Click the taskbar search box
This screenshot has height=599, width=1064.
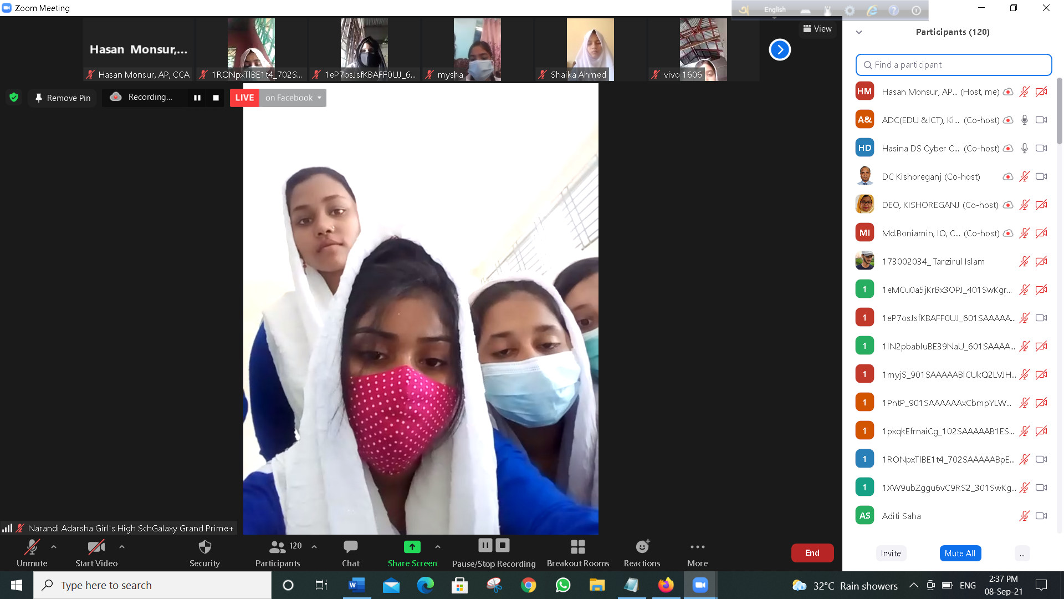(152, 585)
